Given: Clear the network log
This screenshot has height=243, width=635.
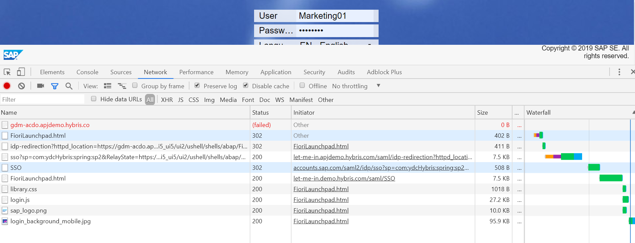Looking at the screenshot, I should [21, 86].
